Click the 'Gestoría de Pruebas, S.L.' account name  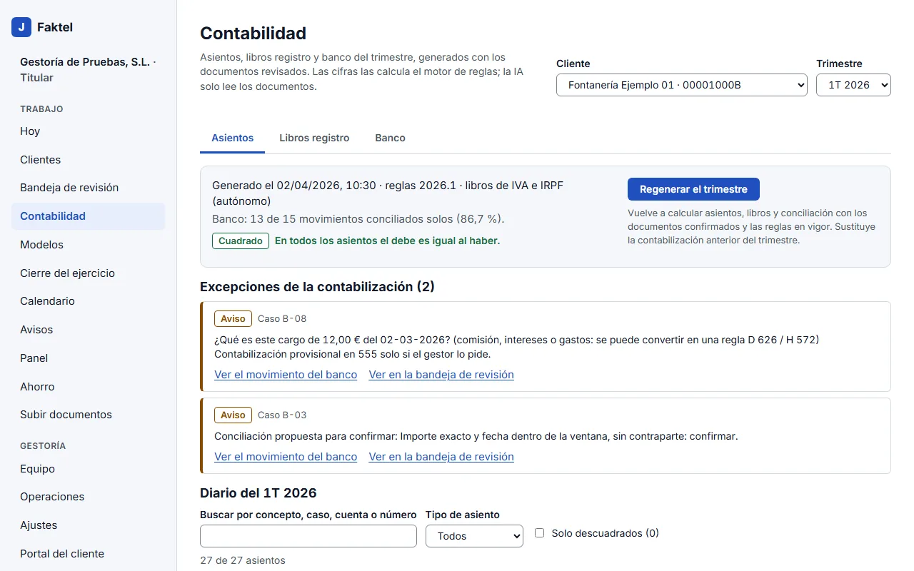pos(85,62)
